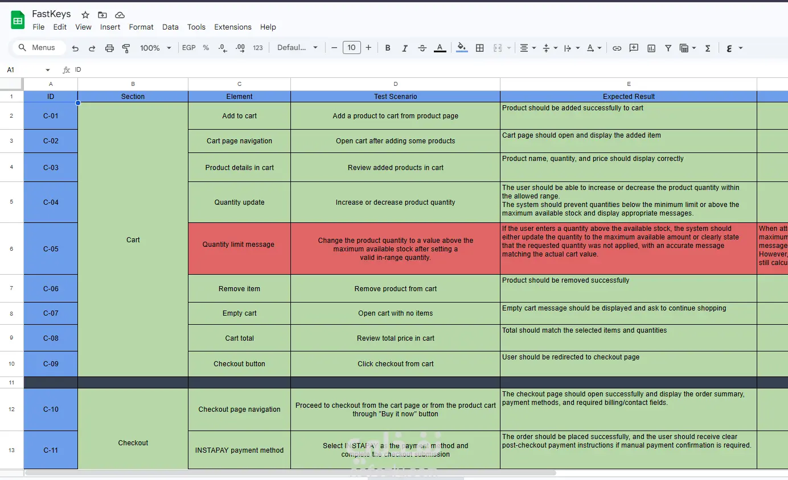Viewport: 788px width, 480px height.
Task: Open the Format menu
Action: pyautogui.click(x=141, y=27)
